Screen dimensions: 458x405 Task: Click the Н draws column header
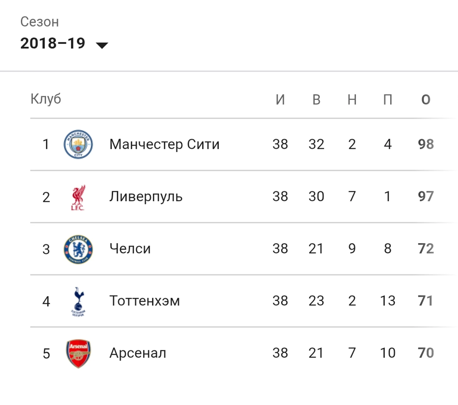tap(352, 100)
